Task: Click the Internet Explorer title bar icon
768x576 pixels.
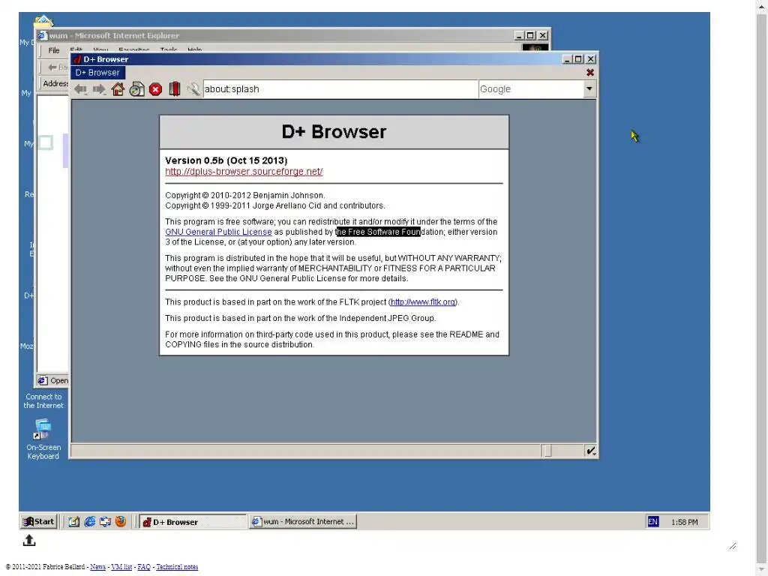Action: [43, 35]
